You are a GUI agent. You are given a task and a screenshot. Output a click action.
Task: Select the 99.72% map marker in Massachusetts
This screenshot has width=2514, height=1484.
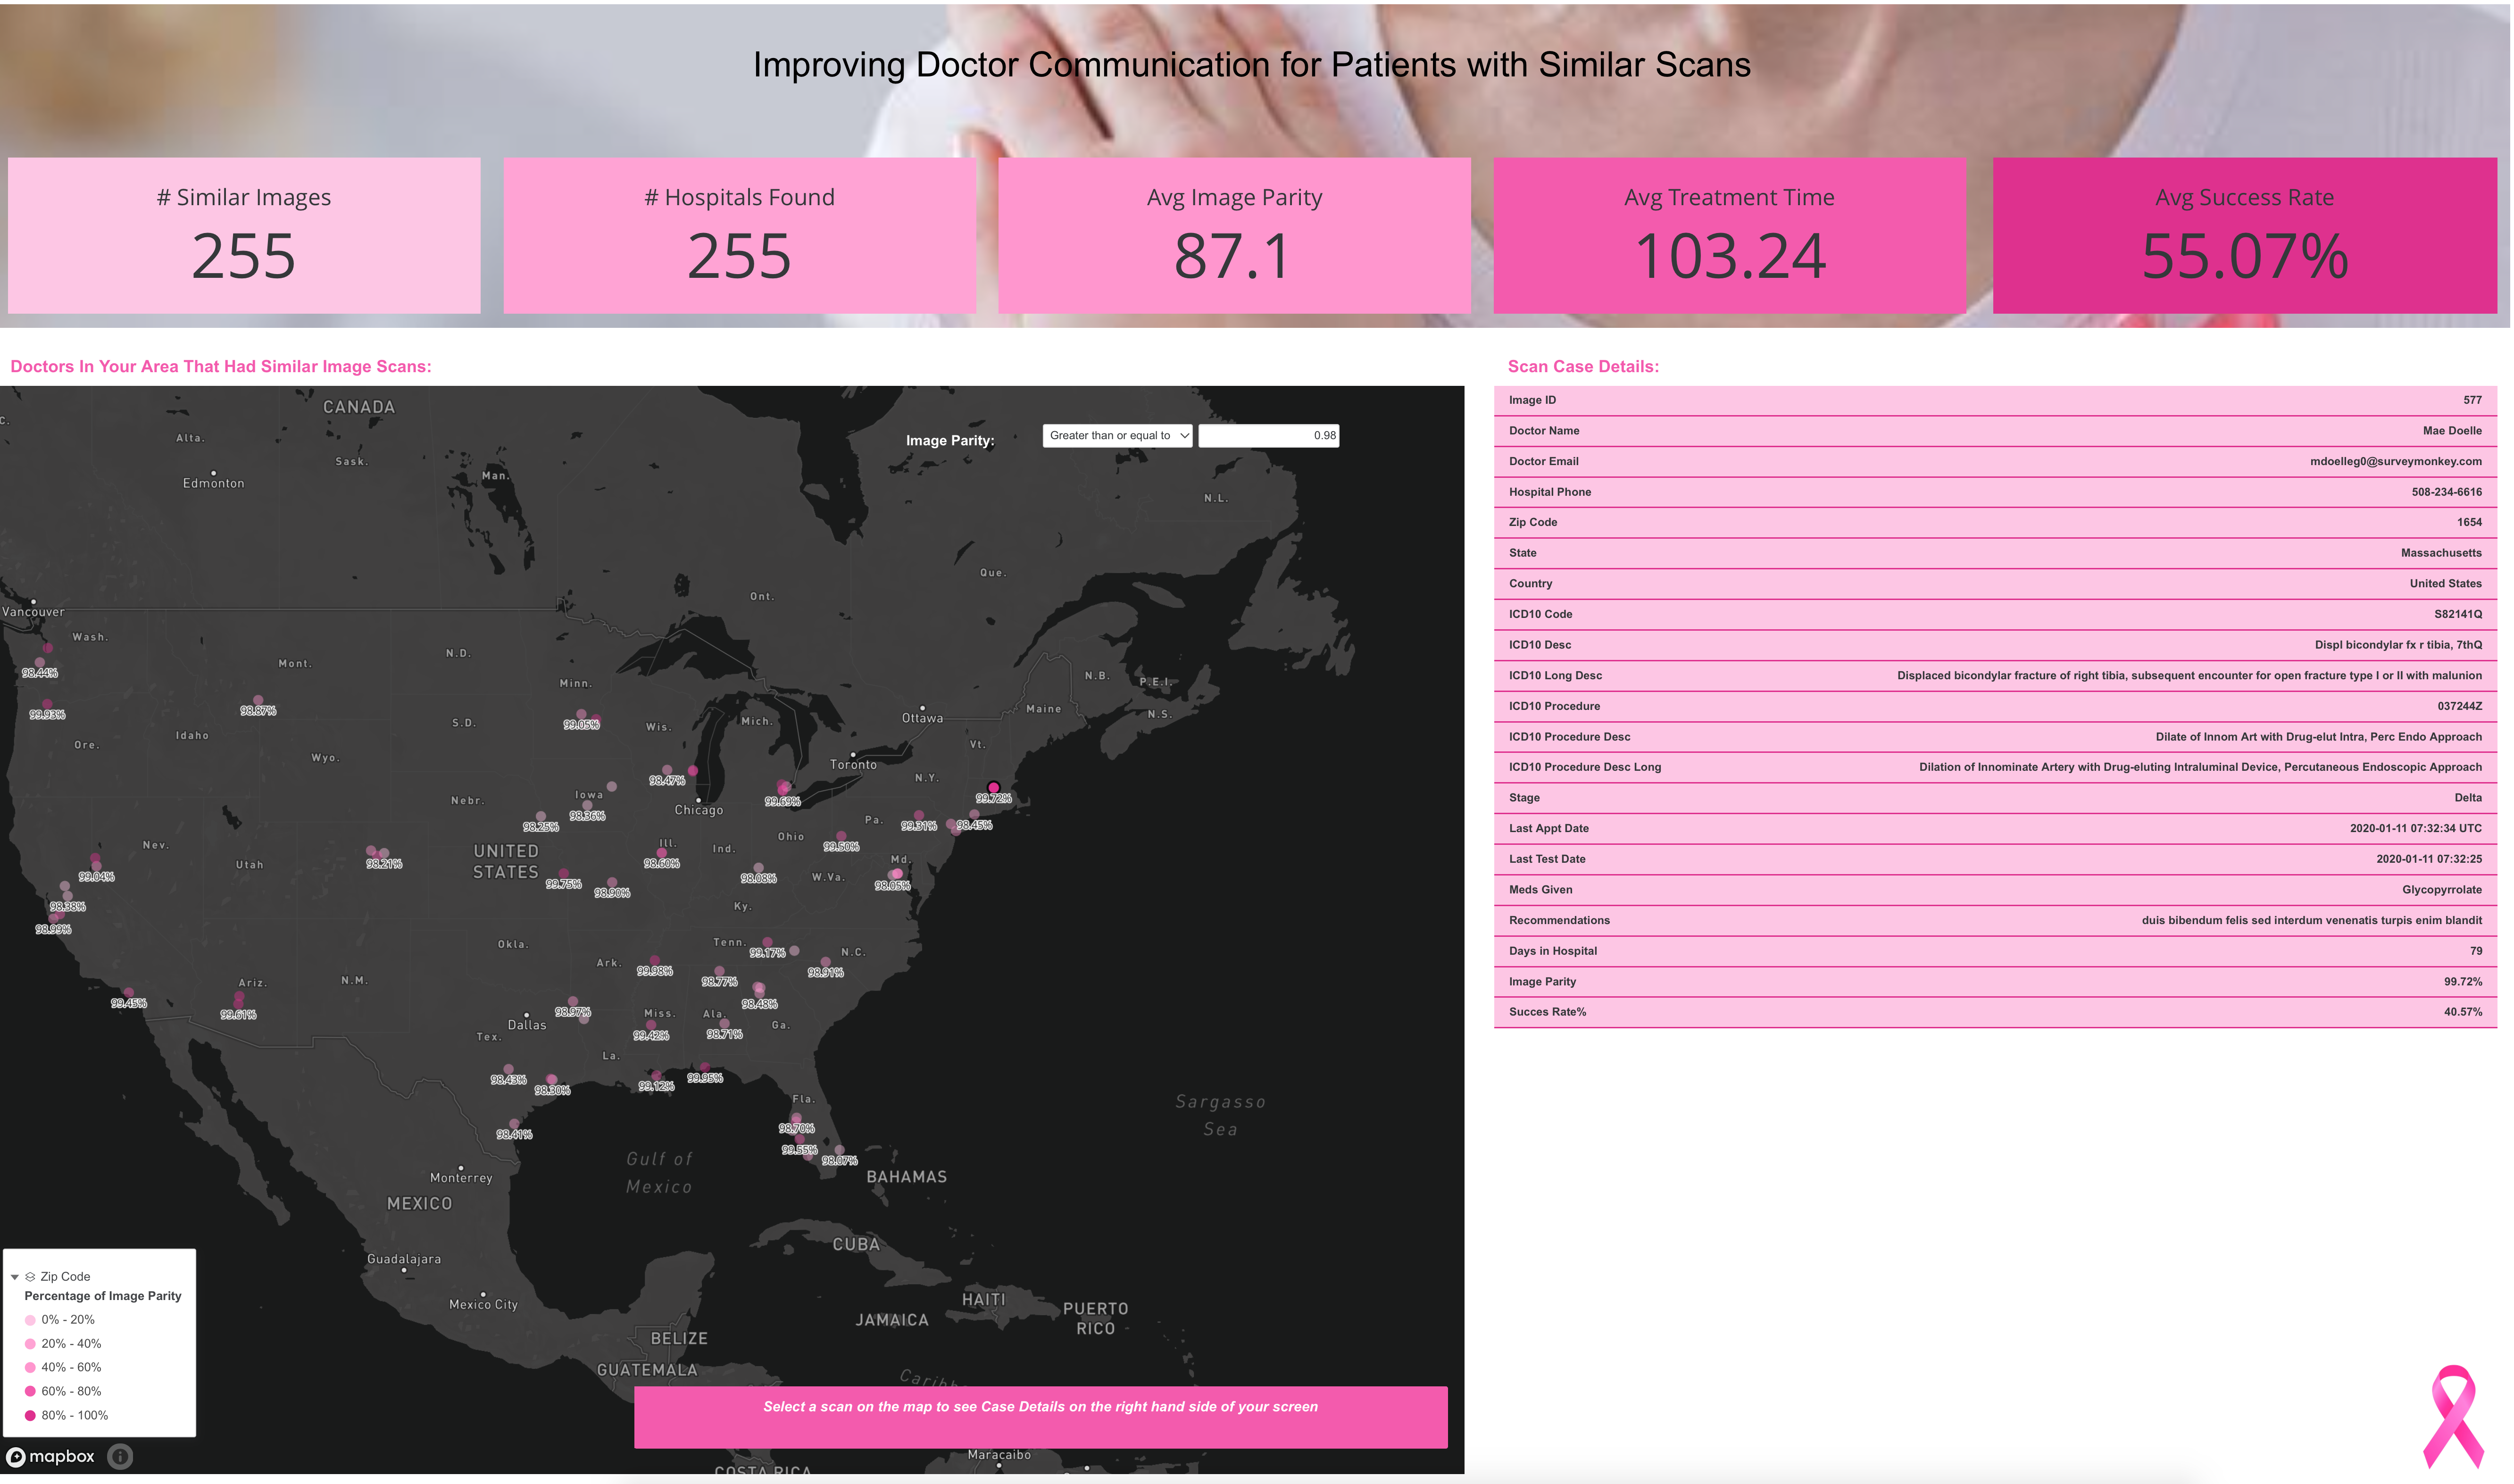point(994,788)
